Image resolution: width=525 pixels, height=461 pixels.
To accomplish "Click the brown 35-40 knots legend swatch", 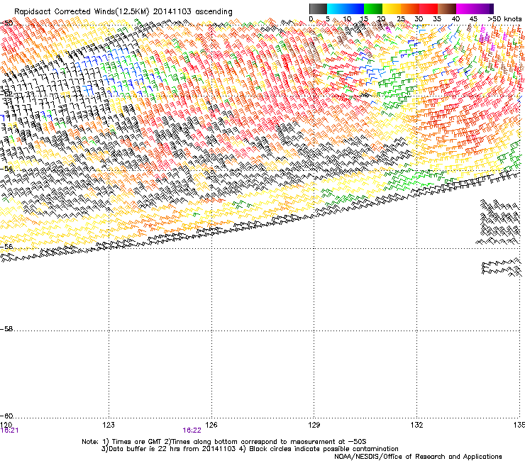I will click(447, 9).
